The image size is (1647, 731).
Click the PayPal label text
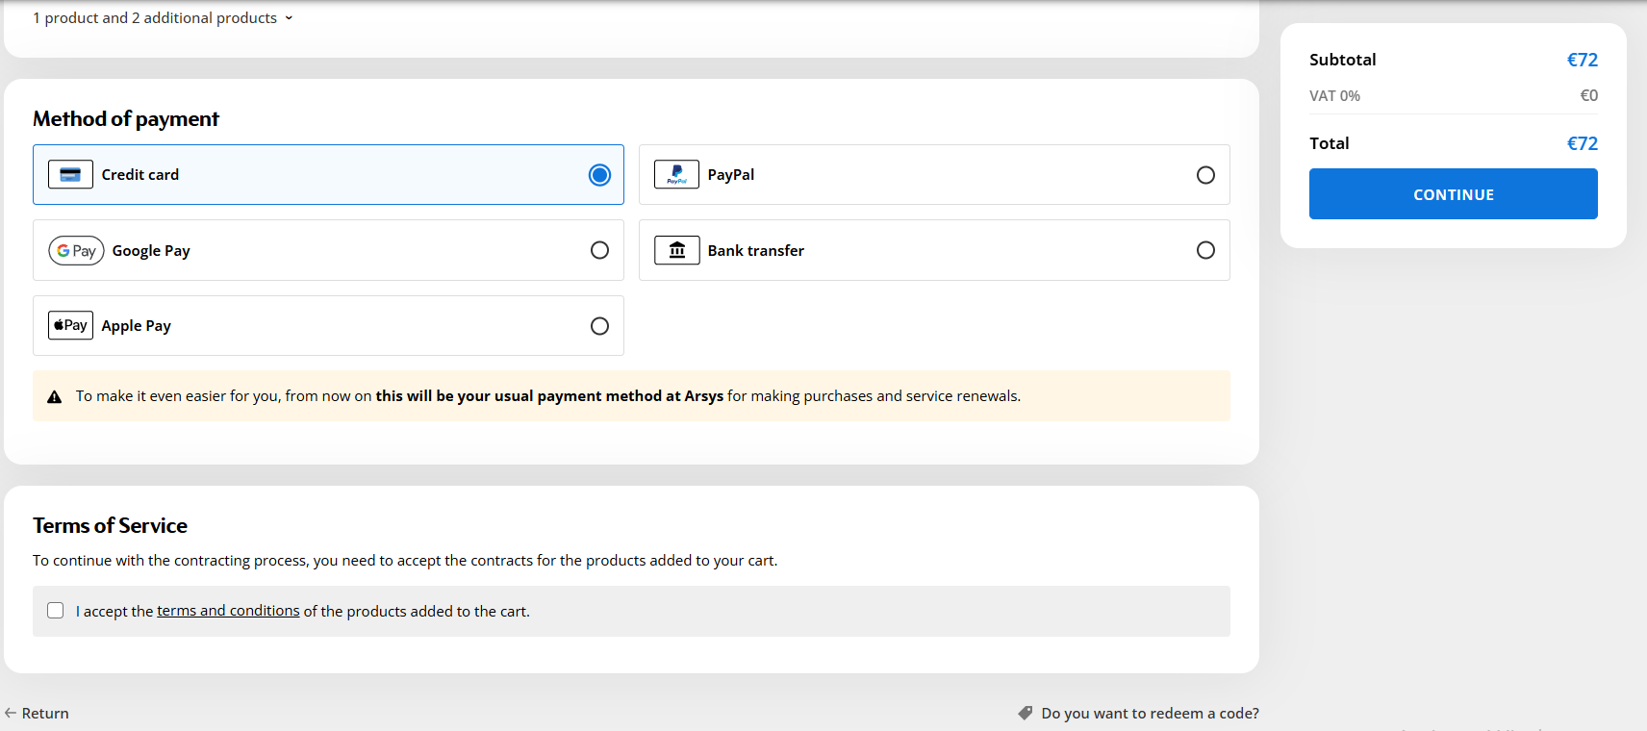731,174
